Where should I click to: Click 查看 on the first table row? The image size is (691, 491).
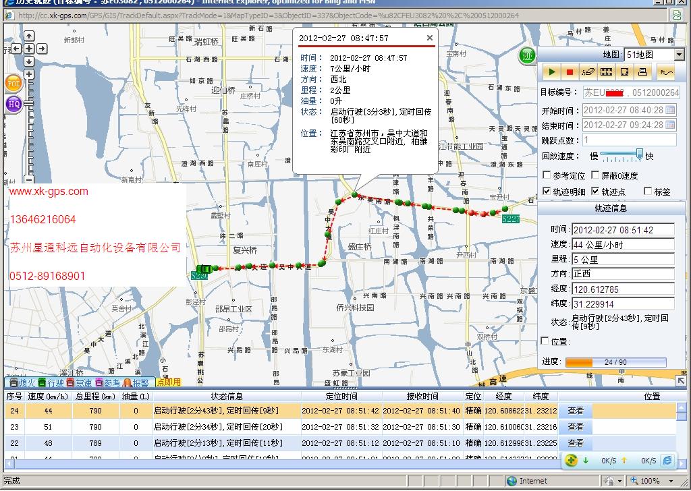pos(575,411)
